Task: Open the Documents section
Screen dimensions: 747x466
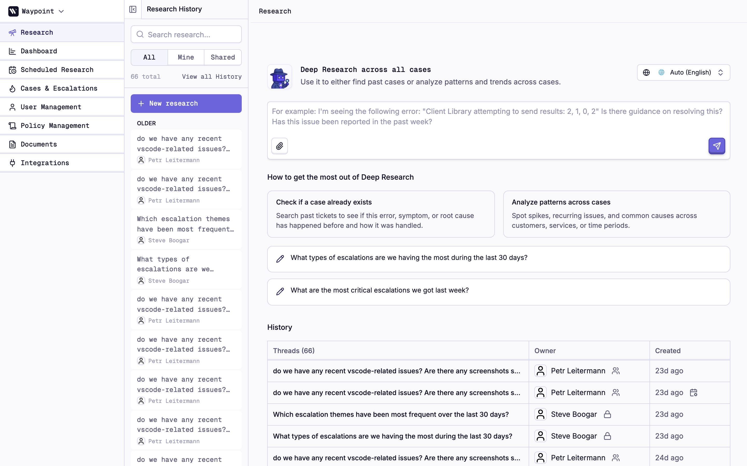Action: click(62, 144)
